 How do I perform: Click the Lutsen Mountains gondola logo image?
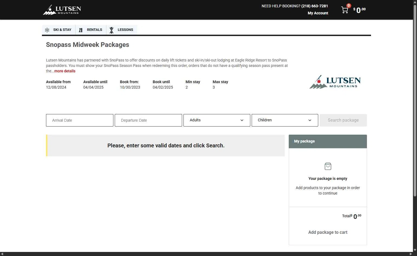pyautogui.click(x=335, y=82)
